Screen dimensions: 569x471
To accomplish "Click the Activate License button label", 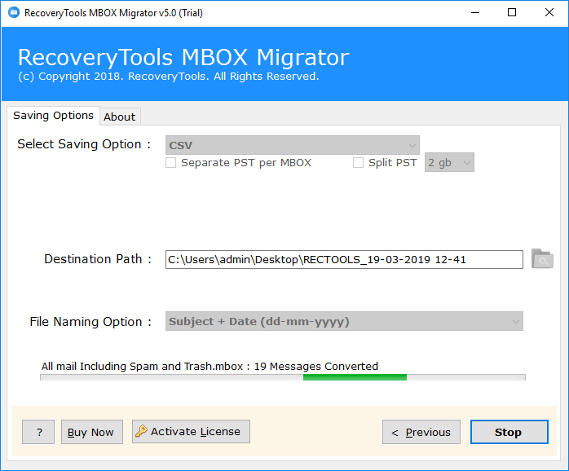I will 196,431.
